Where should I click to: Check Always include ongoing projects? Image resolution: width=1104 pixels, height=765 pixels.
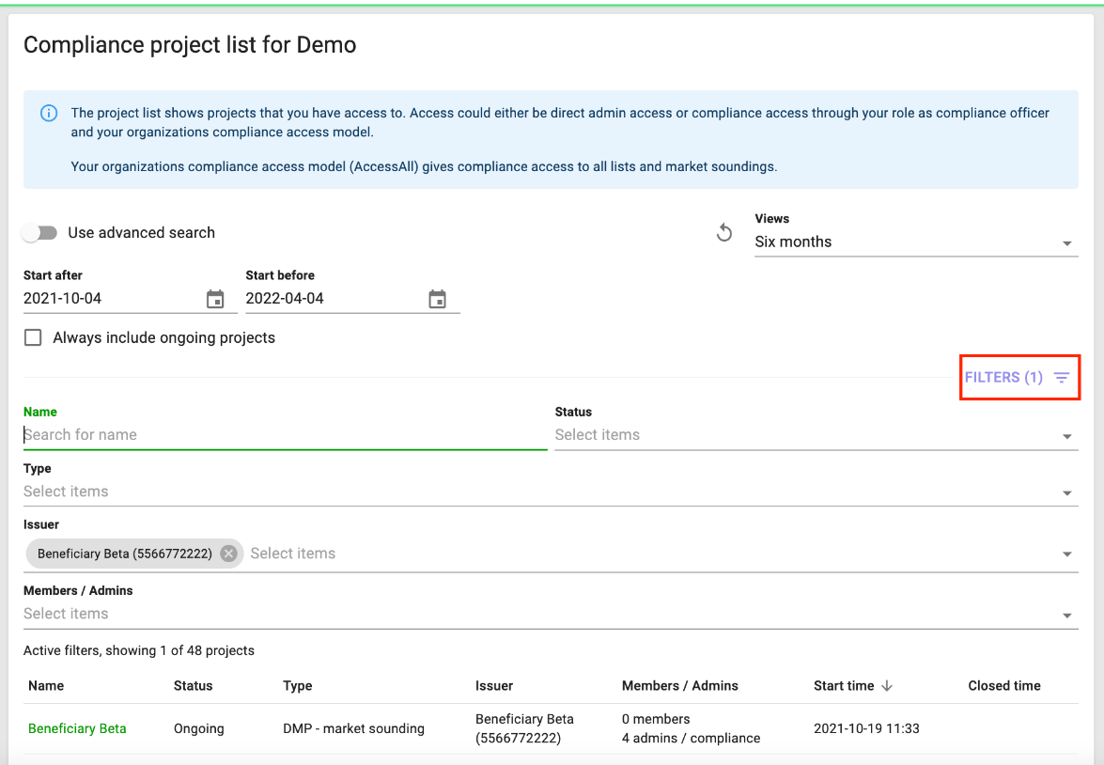pos(33,337)
